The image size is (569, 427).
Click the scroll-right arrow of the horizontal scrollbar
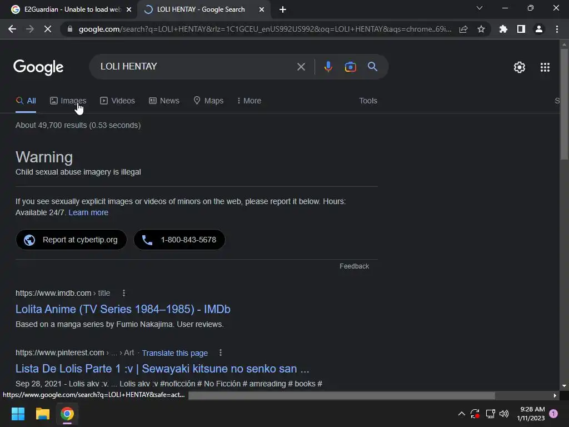tap(555, 395)
